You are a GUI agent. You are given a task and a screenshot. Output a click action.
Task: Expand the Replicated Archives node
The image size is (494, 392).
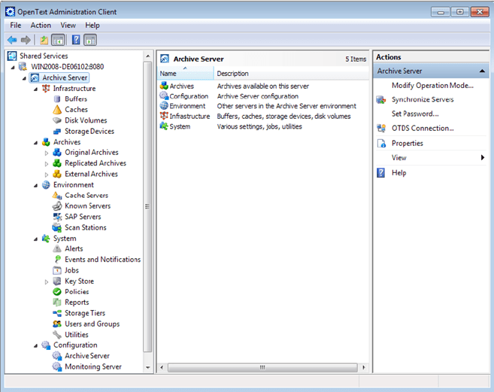(x=47, y=164)
